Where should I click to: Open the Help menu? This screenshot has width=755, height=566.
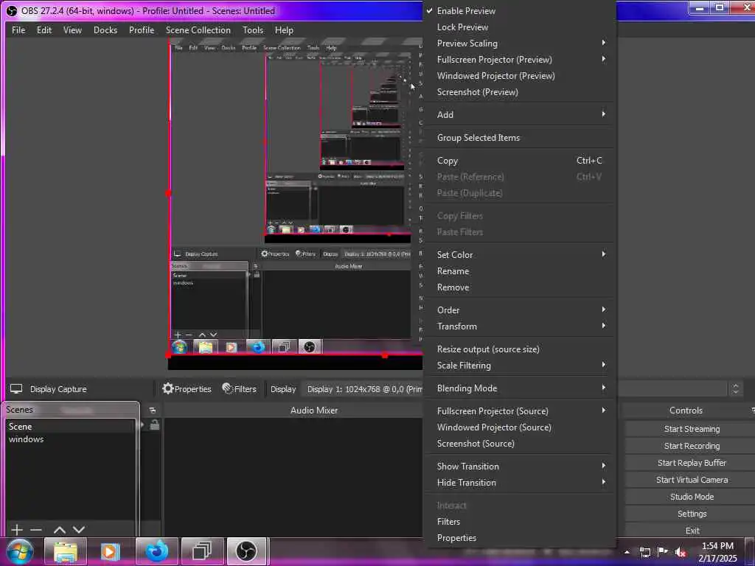coord(284,29)
